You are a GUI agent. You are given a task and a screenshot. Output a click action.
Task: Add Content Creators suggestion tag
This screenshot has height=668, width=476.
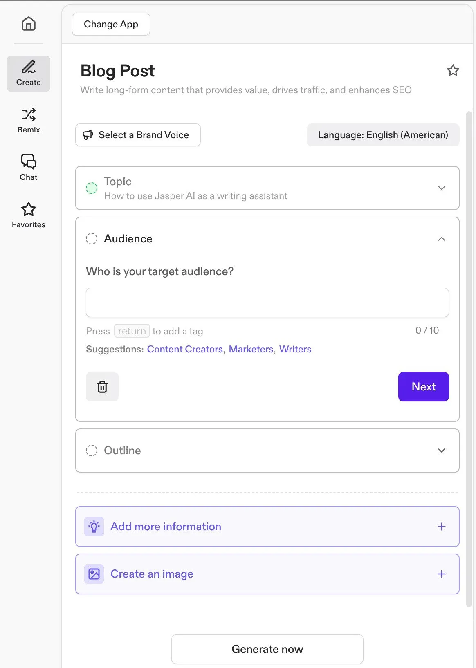(185, 349)
